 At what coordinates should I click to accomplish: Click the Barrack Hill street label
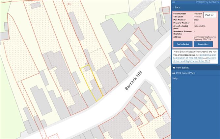133,81
